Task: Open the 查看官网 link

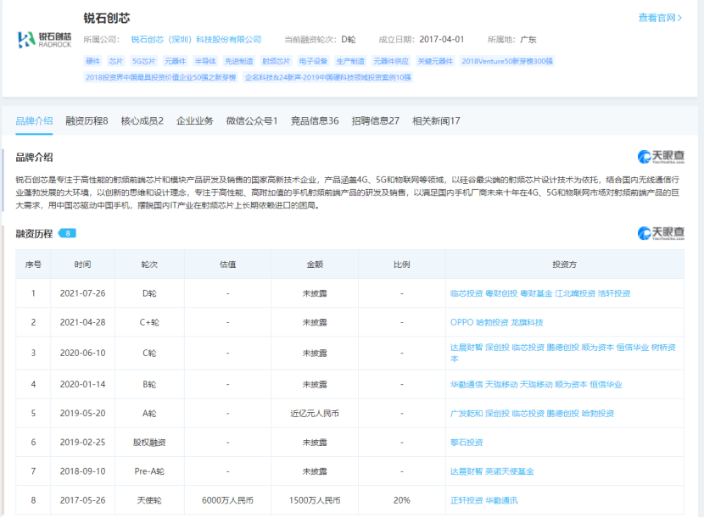Action: [x=660, y=18]
